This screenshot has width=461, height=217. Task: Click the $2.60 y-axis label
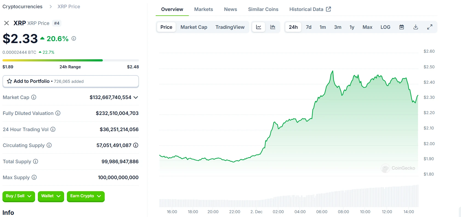pos(429,51)
